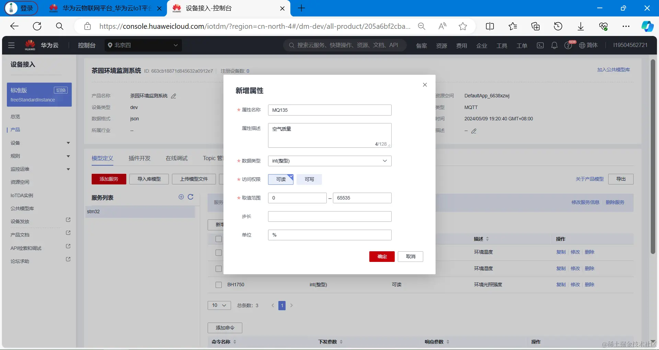Open 备案 in top menu
Viewport: 659px width, 350px height.
pos(421,46)
